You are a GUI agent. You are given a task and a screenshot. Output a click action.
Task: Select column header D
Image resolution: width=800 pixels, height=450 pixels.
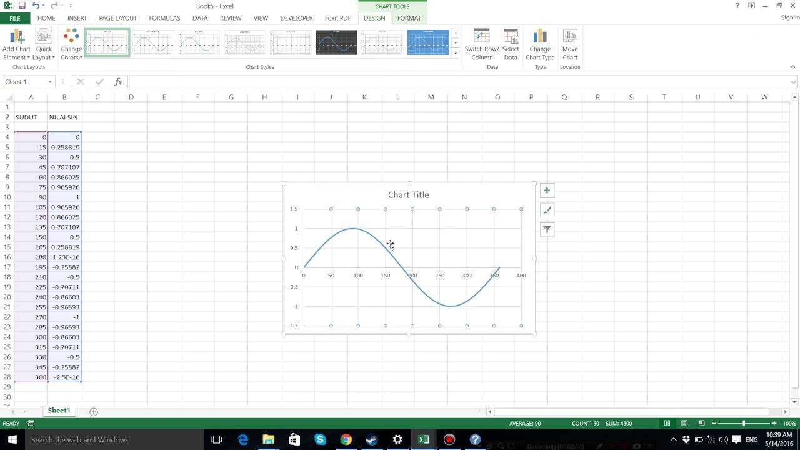point(131,97)
